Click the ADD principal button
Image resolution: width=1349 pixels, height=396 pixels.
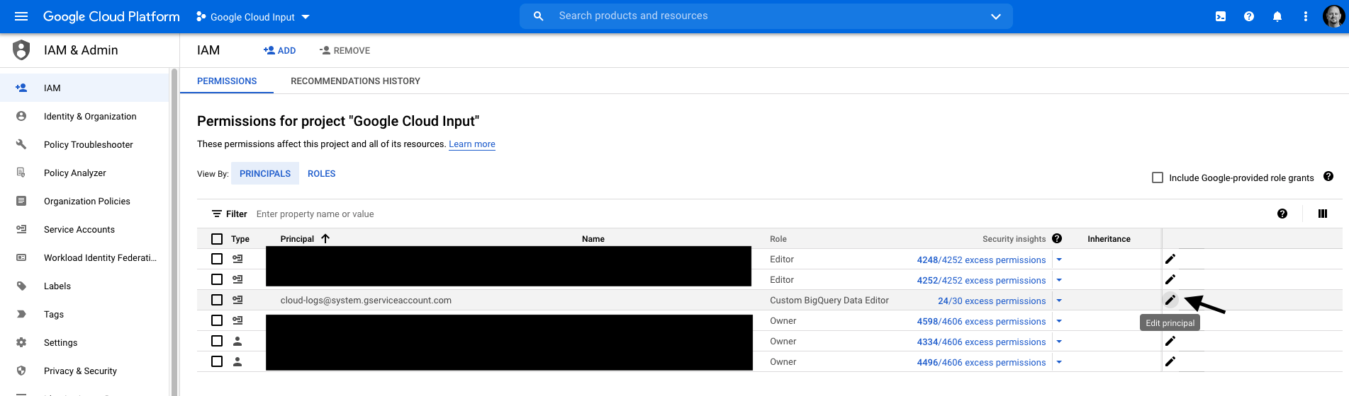tap(279, 50)
